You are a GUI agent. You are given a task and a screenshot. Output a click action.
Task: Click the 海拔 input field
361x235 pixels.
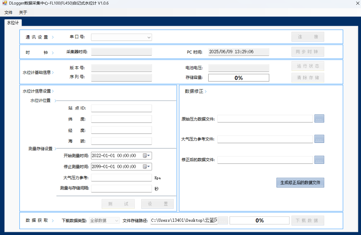(x=121, y=141)
